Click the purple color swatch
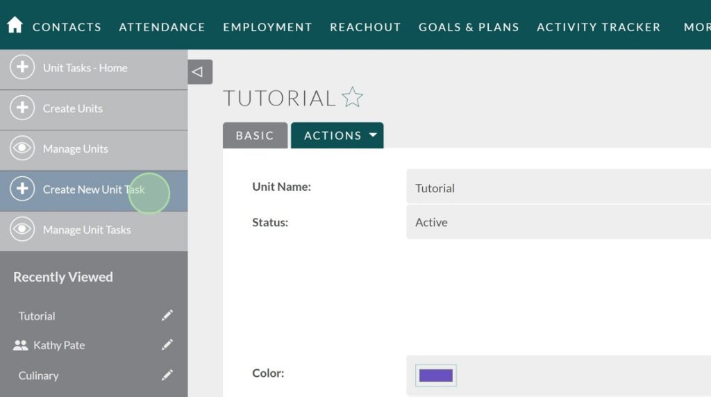 click(x=436, y=375)
